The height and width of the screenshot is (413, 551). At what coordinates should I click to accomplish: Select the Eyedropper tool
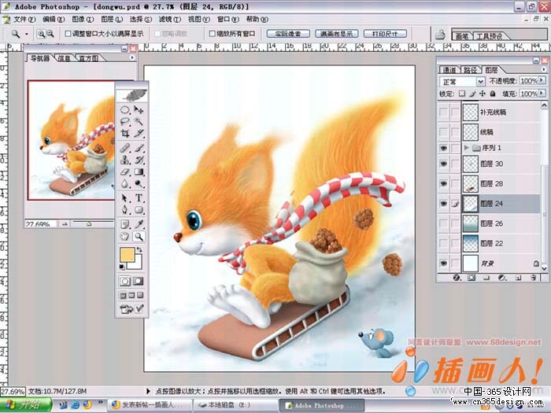(x=139, y=224)
